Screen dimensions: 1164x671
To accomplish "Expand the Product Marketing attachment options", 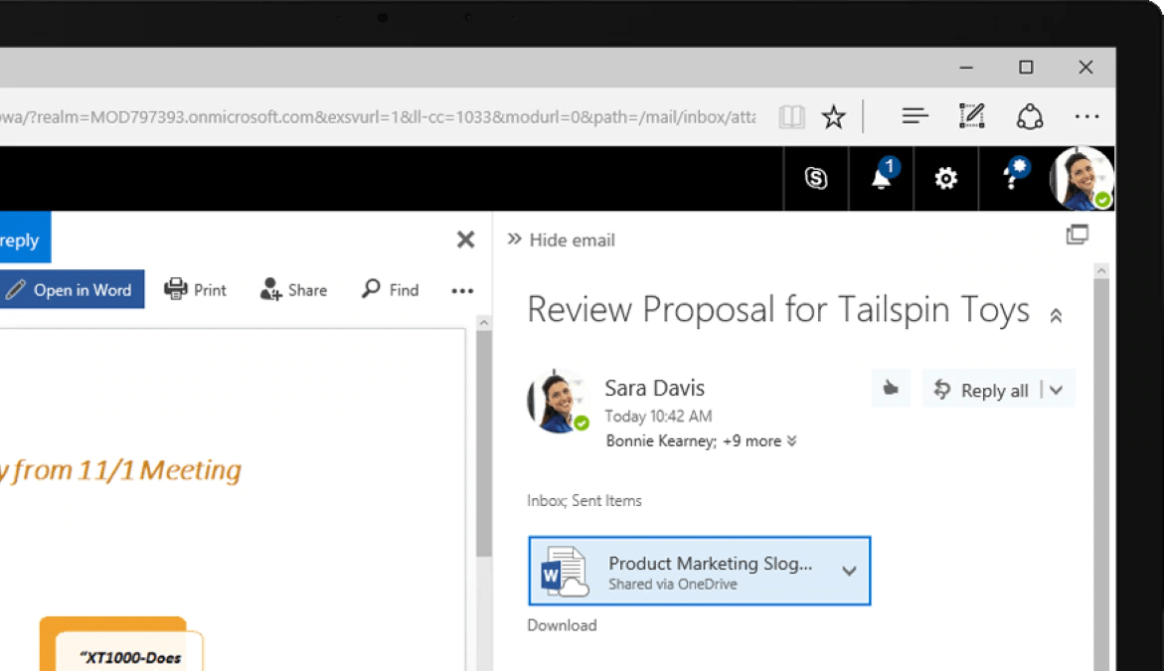I will pos(850,571).
